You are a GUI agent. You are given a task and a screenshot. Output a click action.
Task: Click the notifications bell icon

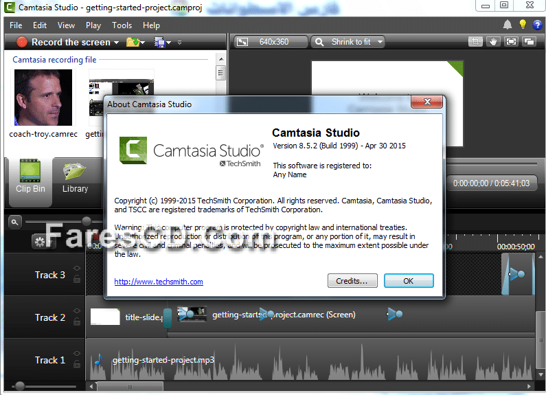(508, 25)
